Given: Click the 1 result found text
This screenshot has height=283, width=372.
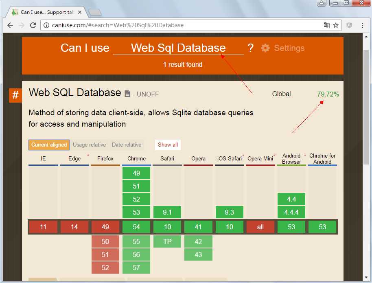Looking at the screenshot, I should (183, 65).
